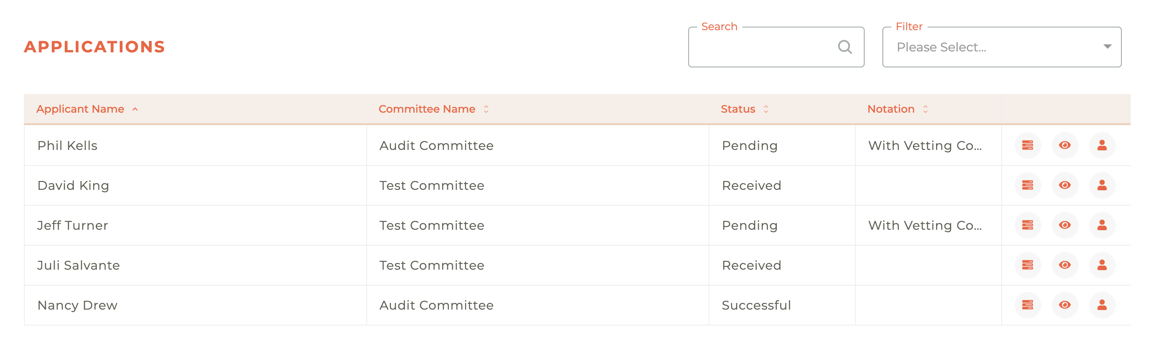Select the list icon in Jeff Turner row
Viewport: 1152px width, 338px height.
[1027, 225]
